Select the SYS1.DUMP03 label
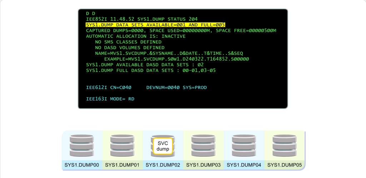Viewport: 366px width, 178px height. pos(203,165)
